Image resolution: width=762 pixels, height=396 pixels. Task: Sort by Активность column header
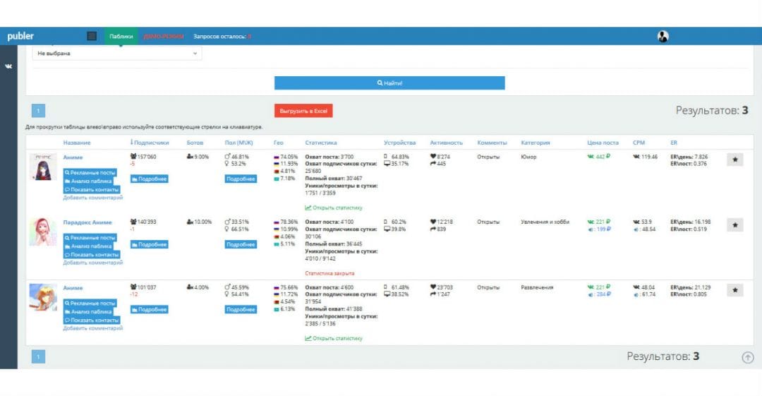click(446, 143)
